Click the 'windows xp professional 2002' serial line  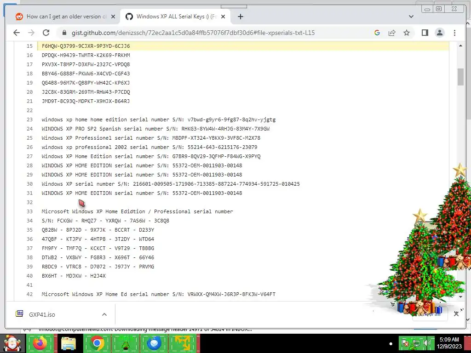[x=149, y=147]
